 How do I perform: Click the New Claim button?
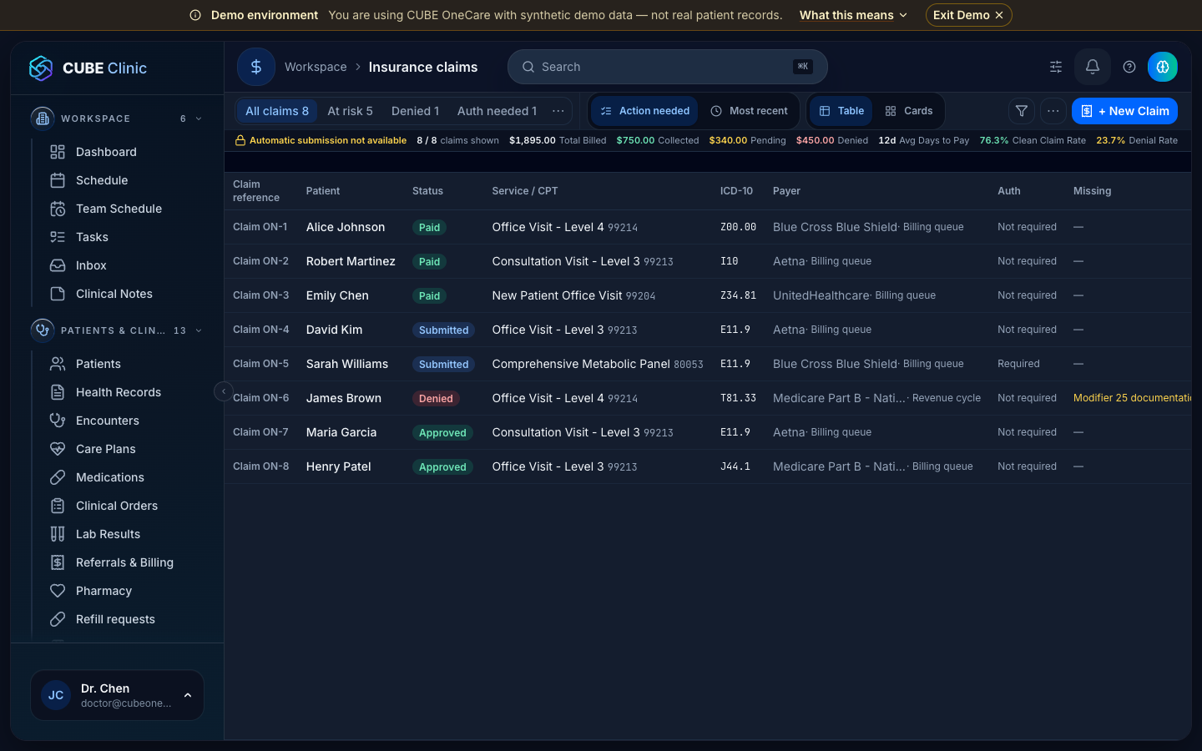tap(1124, 111)
